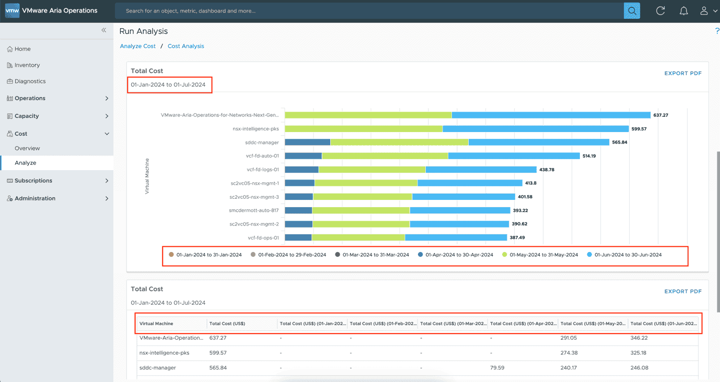Toggle the 01-Apr-2024 to 30-Apr-2024 legend series
The width and height of the screenshot is (720, 382).
coord(459,255)
